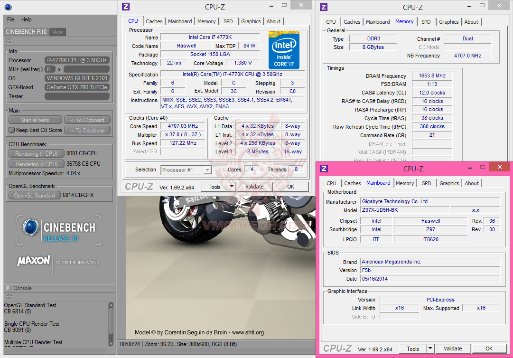This screenshot has height=358, width=513.
Task: Open the Processor #1 selection dropdown
Action: click(x=207, y=170)
